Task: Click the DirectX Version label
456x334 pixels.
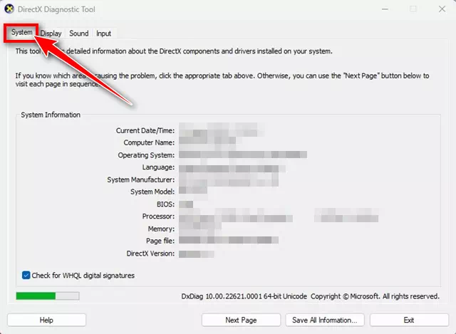Action: pos(150,254)
